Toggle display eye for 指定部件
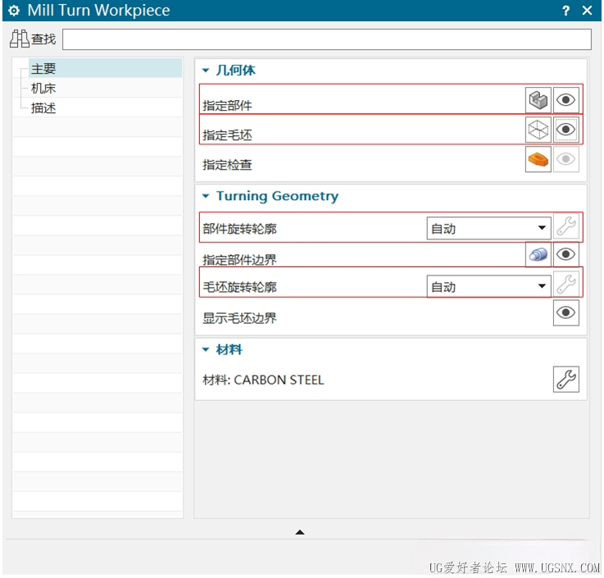 pos(565,100)
